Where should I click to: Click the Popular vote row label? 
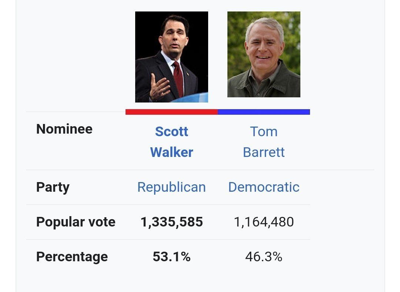(76, 222)
